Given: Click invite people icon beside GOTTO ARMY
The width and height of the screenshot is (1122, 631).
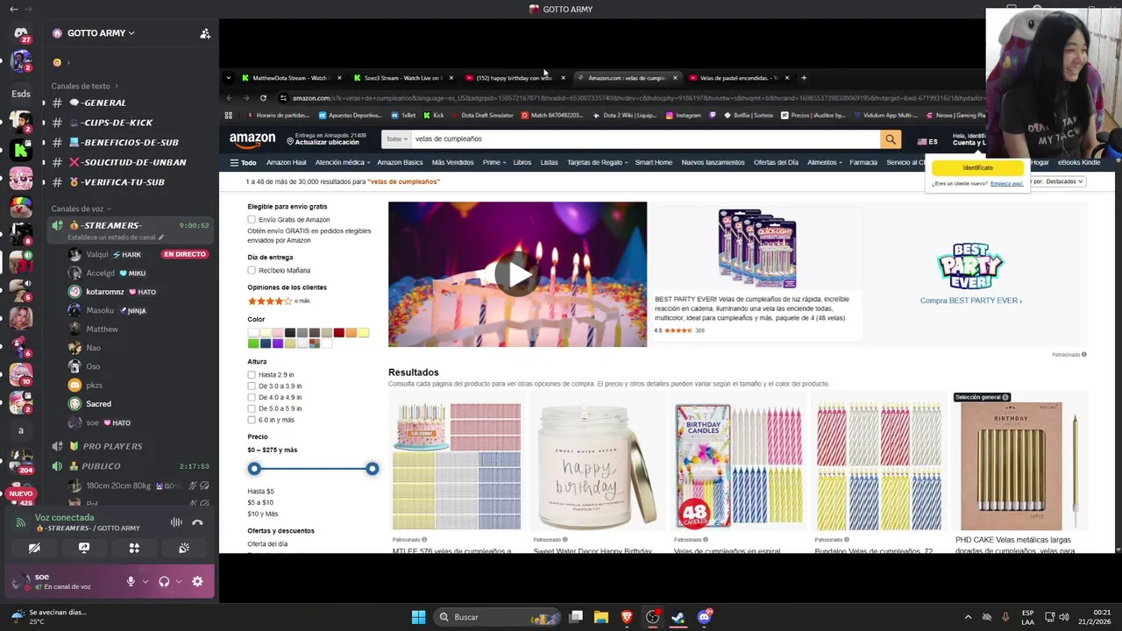Looking at the screenshot, I should pyautogui.click(x=205, y=33).
